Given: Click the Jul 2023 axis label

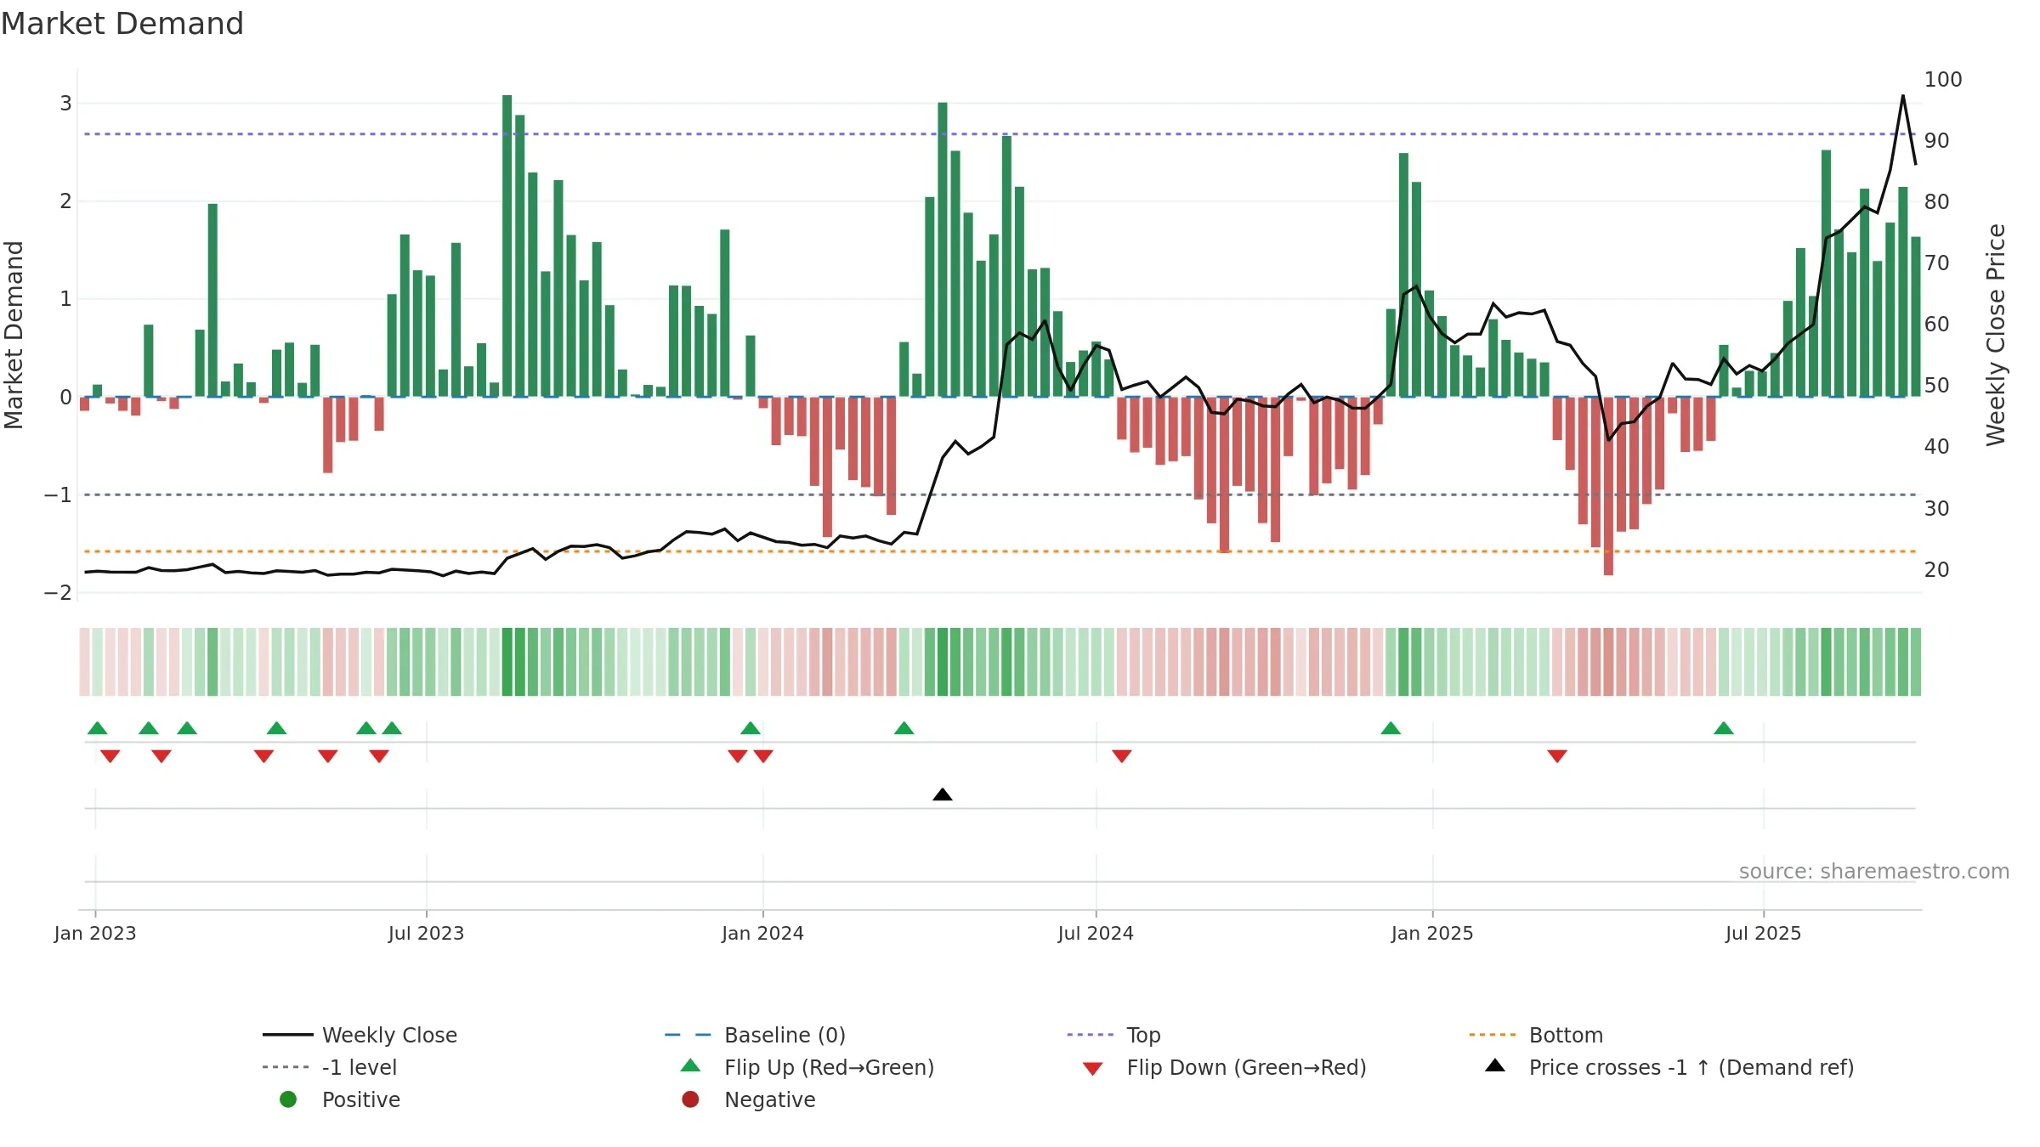Looking at the screenshot, I should pyautogui.click(x=426, y=933).
